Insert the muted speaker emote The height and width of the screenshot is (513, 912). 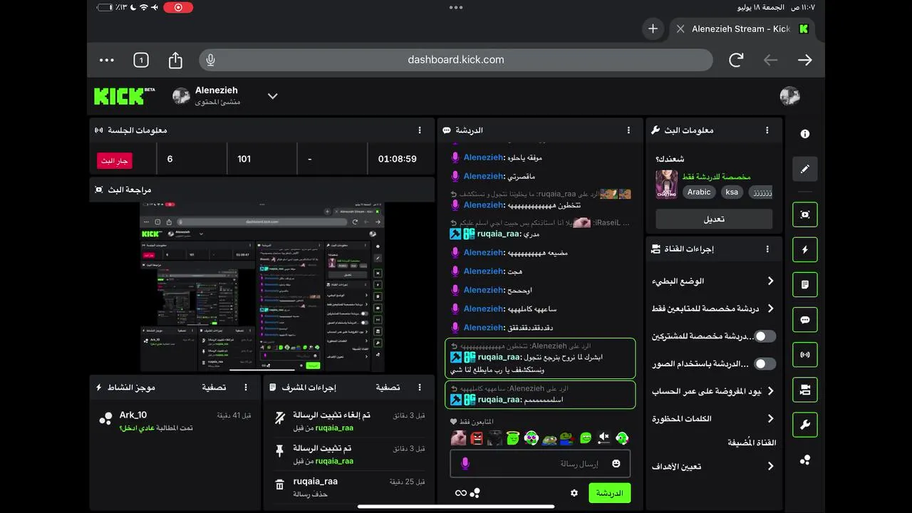[603, 438]
